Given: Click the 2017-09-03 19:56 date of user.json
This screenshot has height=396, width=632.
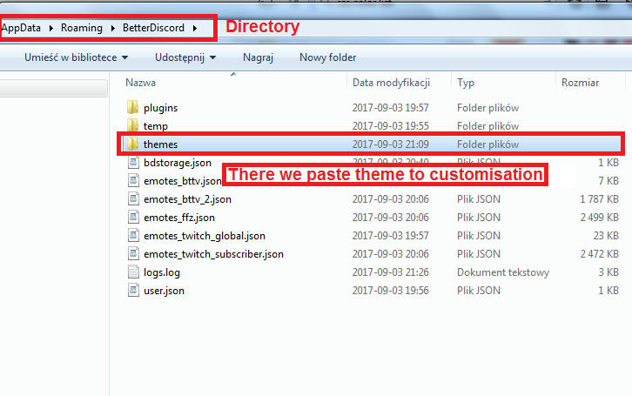Looking at the screenshot, I should pos(391,291).
